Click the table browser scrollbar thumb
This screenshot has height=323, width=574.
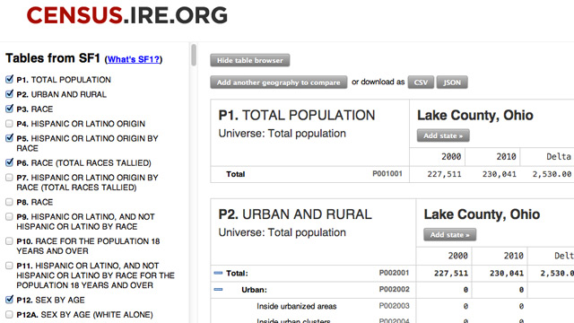194,55
